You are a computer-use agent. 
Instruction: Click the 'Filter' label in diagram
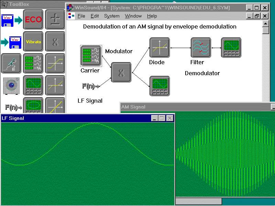(x=197, y=62)
